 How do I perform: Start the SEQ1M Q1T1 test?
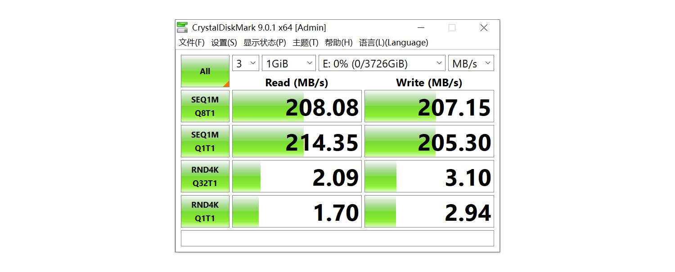coord(205,141)
